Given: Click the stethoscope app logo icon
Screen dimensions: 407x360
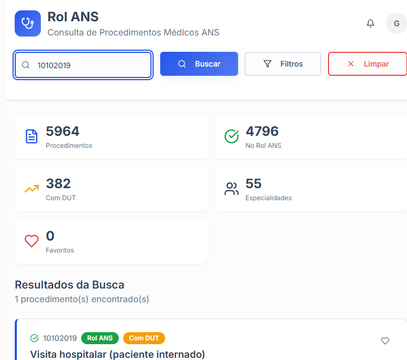Looking at the screenshot, I should (28, 23).
